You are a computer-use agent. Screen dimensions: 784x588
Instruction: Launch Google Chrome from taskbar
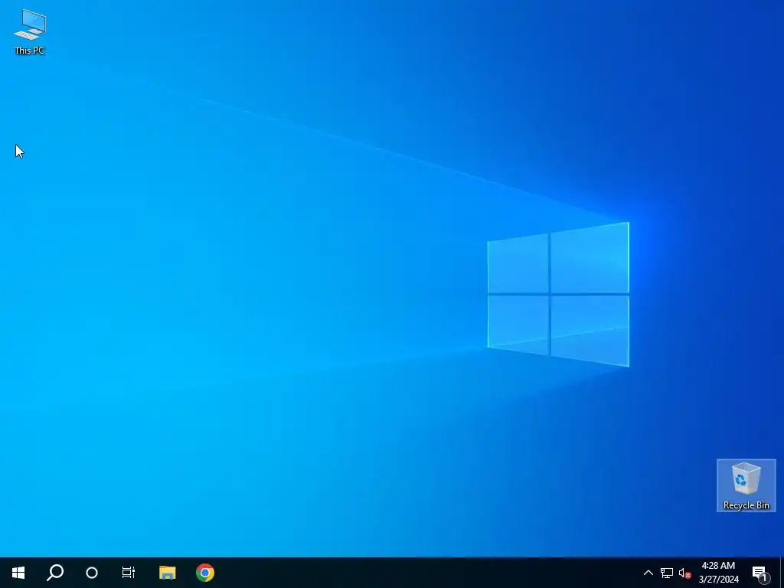[205, 573]
